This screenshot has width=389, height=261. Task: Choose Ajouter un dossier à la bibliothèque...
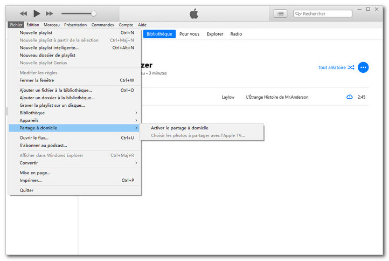(75, 98)
